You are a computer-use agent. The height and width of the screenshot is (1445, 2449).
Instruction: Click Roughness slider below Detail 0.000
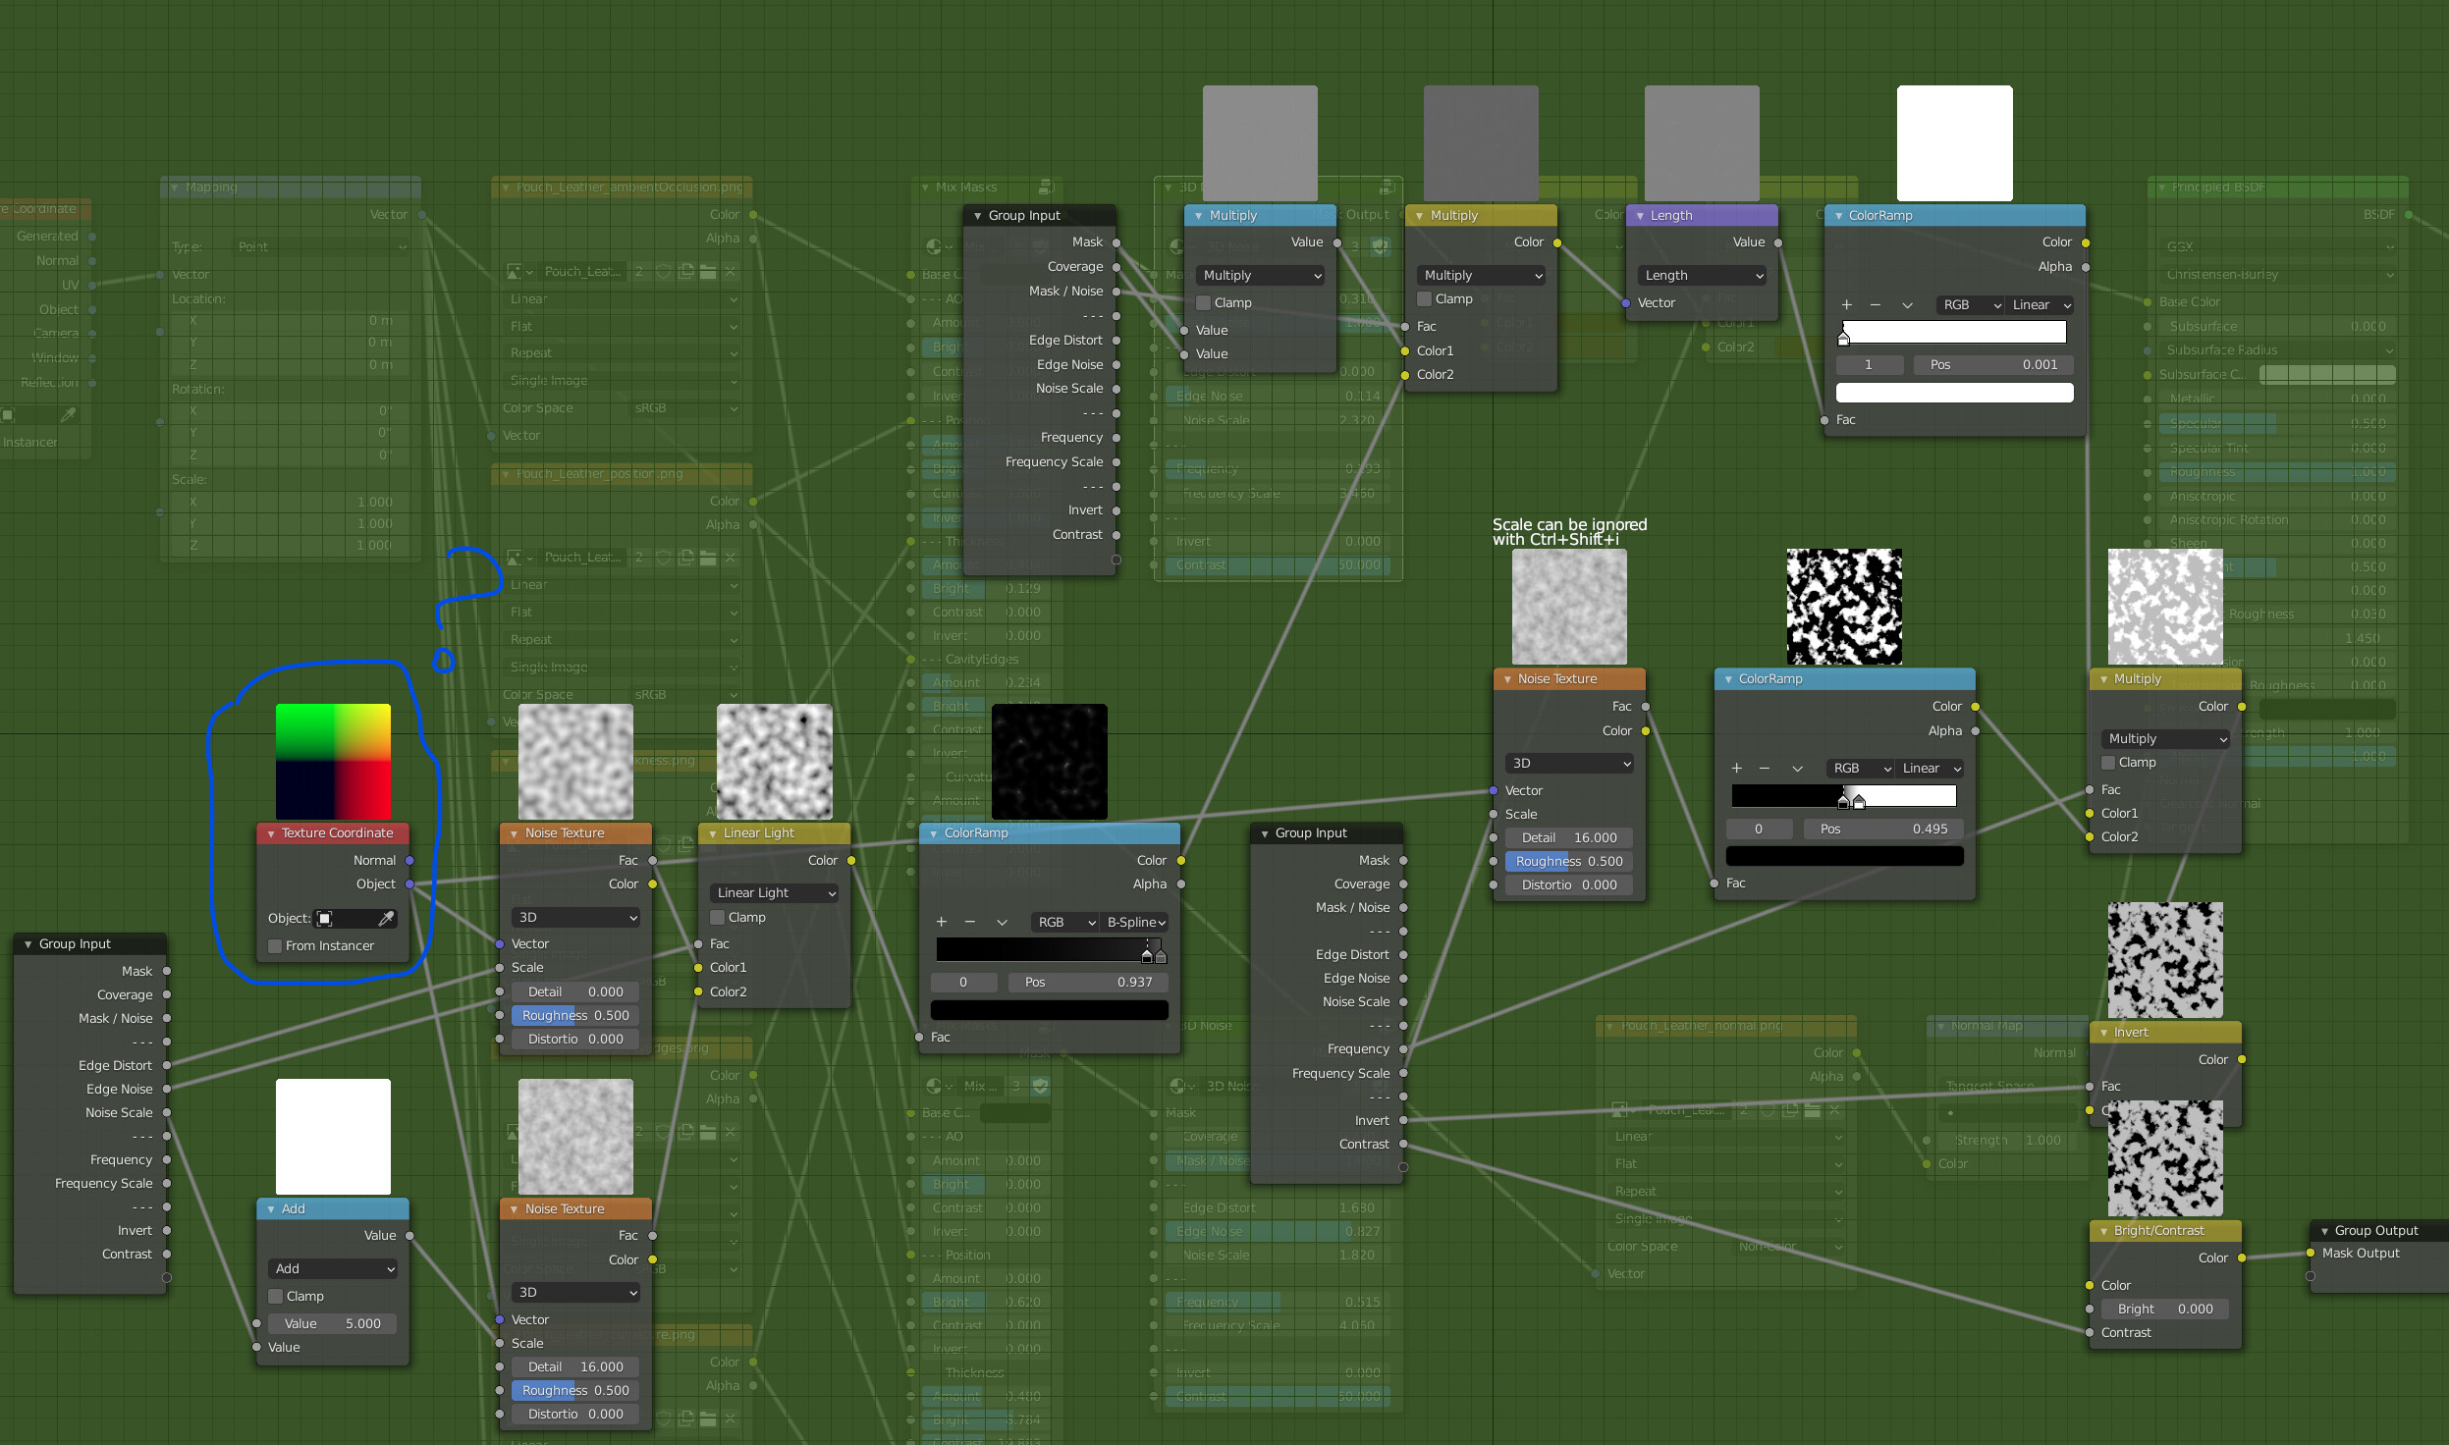pyautogui.click(x=575, y=1016)
